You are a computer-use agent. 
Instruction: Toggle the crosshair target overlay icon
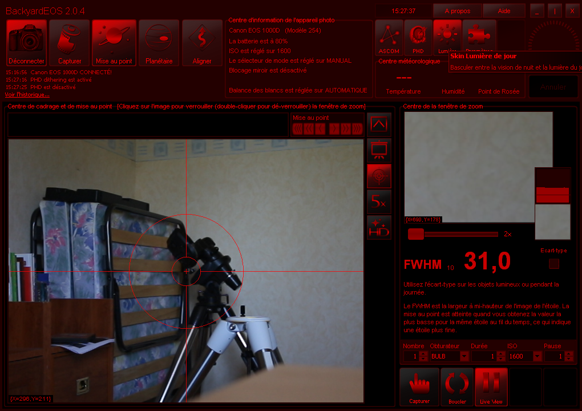click(x=379, y=176)
